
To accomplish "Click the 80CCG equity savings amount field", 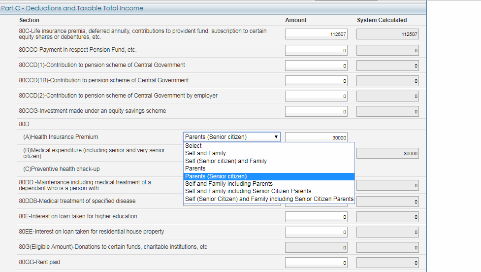I will [x=316, y=111].
